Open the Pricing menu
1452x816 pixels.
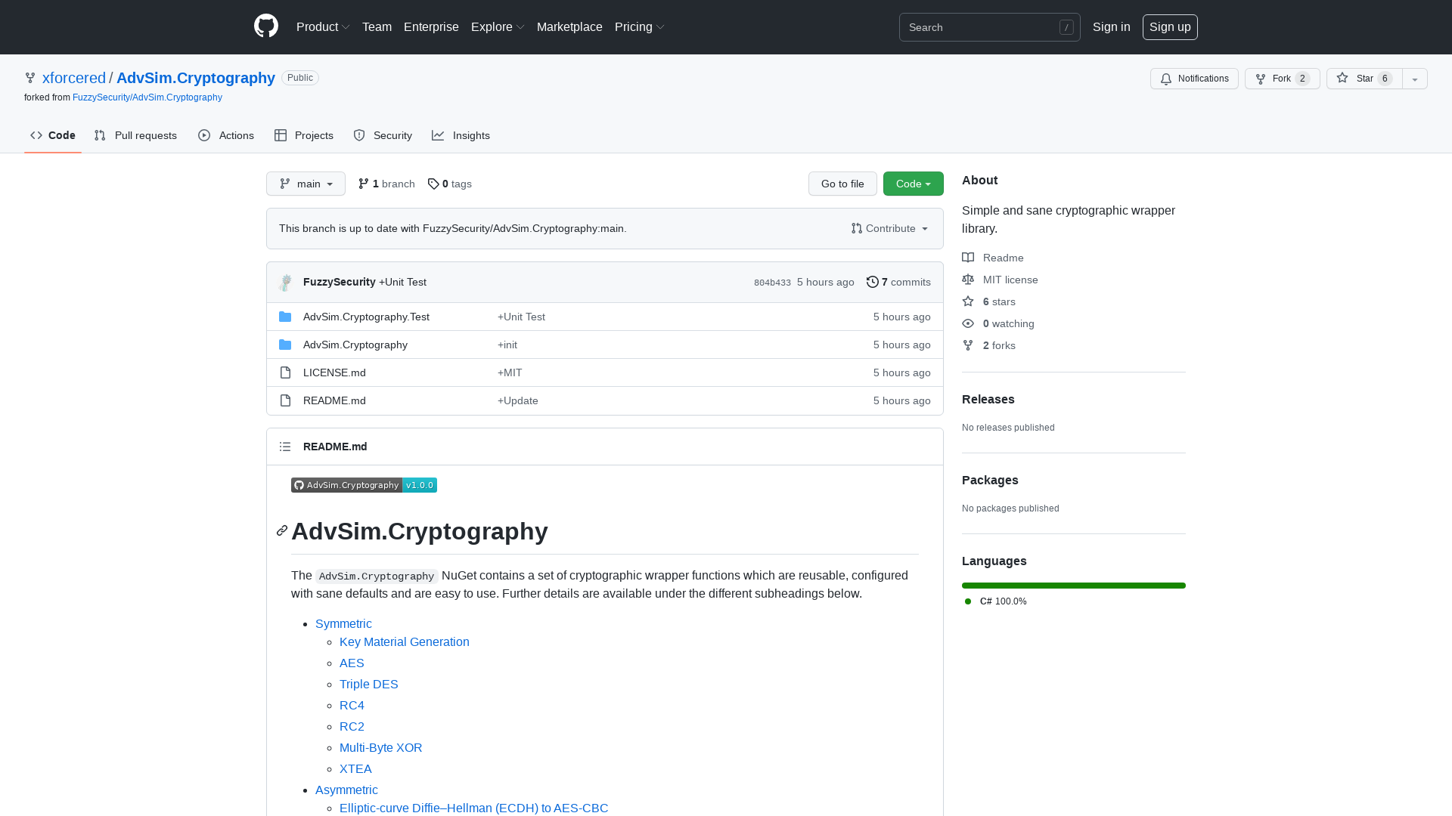point(638,26)
